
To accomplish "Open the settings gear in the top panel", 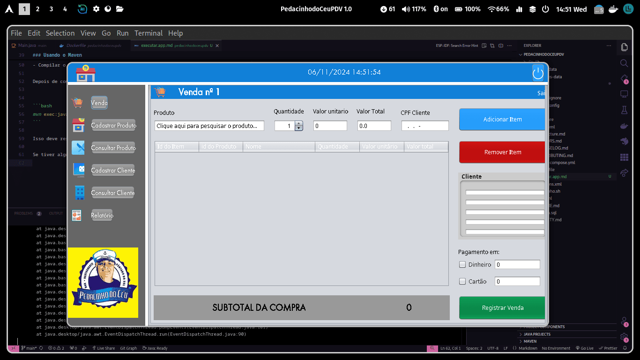I will point(96,9).
